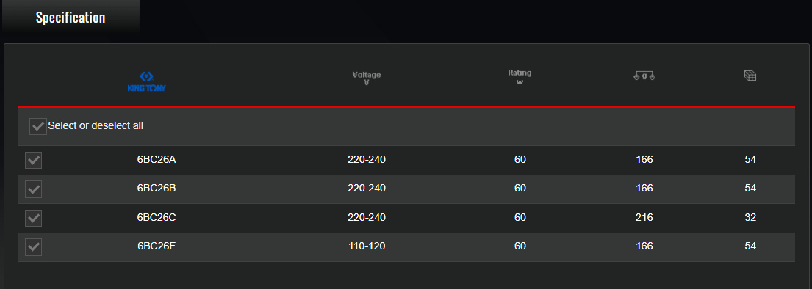Select the 6BC26B model number
The height and width of the screenshot is (289, 812).
pyautogui.click(x=157, y=189)
